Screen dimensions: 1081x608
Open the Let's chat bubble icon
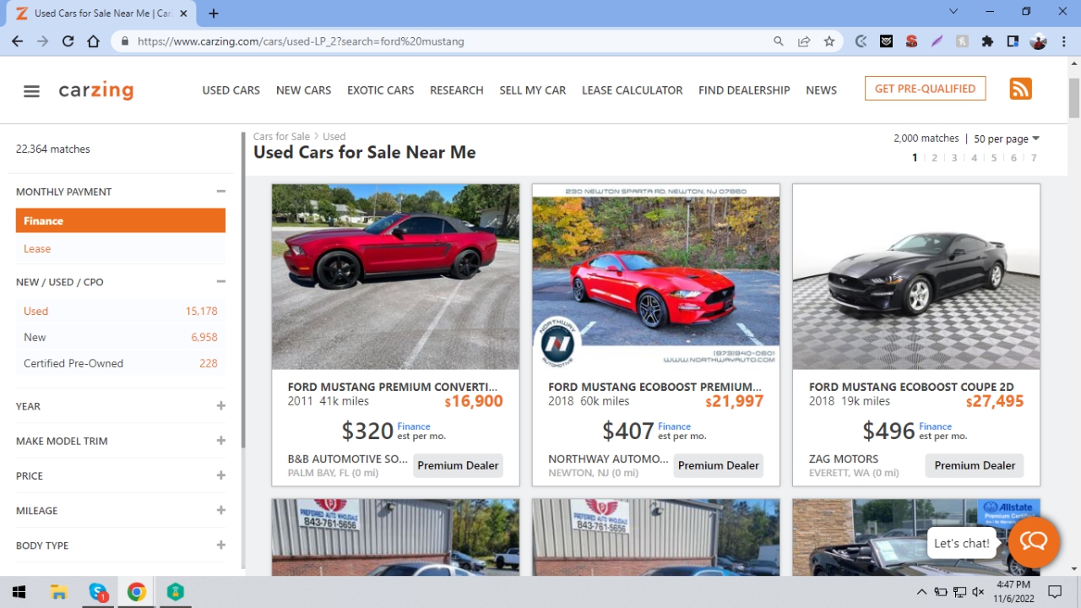click(x=1034, y=542)
